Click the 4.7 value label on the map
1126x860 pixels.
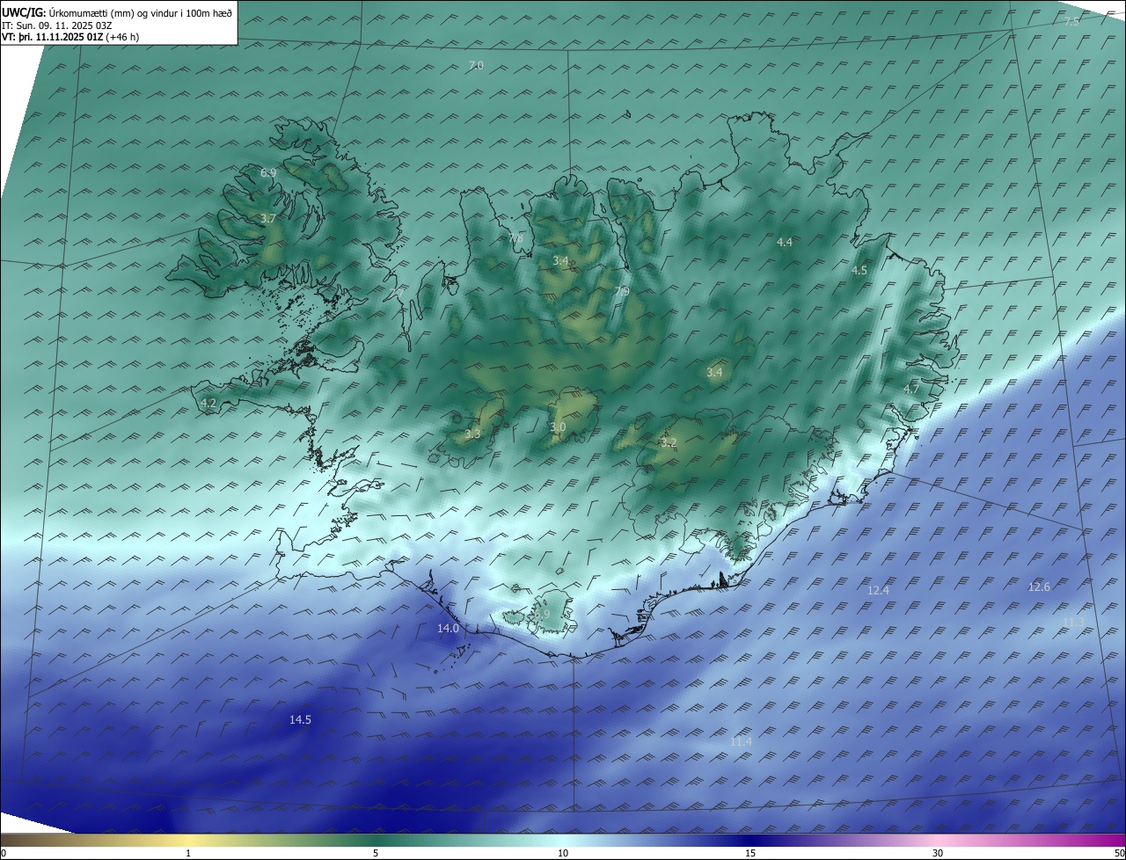(x=911, y=389)
